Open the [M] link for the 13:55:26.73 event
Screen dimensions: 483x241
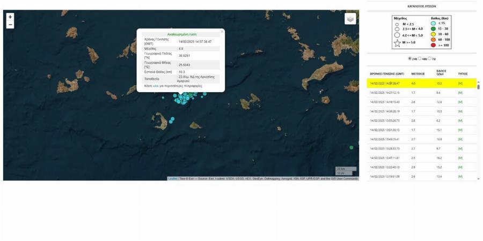click(x=460, y=121)
